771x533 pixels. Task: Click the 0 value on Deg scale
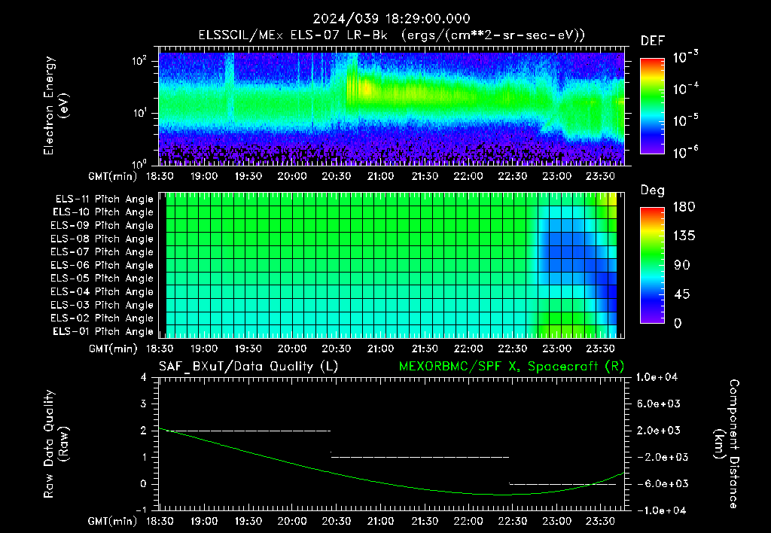(x=678, y=323)
